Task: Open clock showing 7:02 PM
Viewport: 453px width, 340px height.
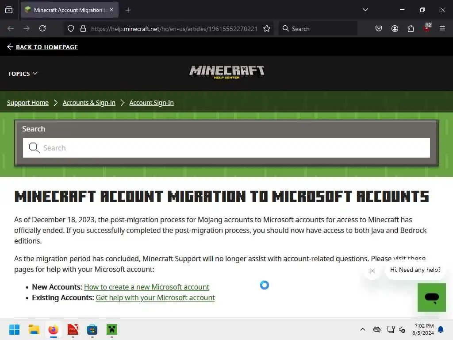Action: pyautogui.click(x=423, y=329)
